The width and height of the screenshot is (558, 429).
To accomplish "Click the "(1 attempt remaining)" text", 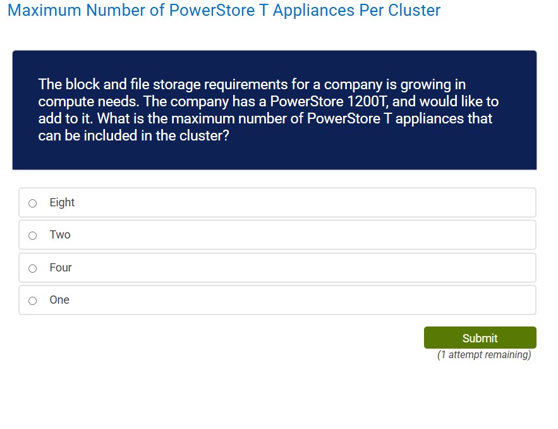I will pos(483,354).
